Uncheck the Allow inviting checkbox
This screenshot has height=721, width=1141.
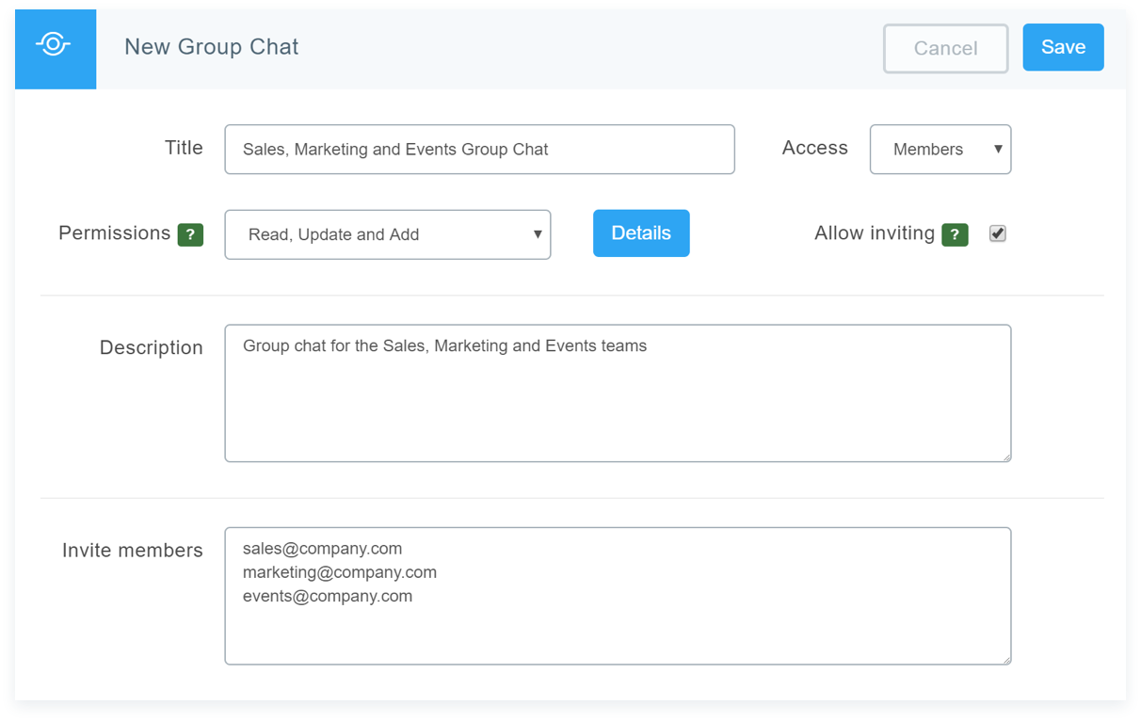pyautogui.click(x=998, y=233)
